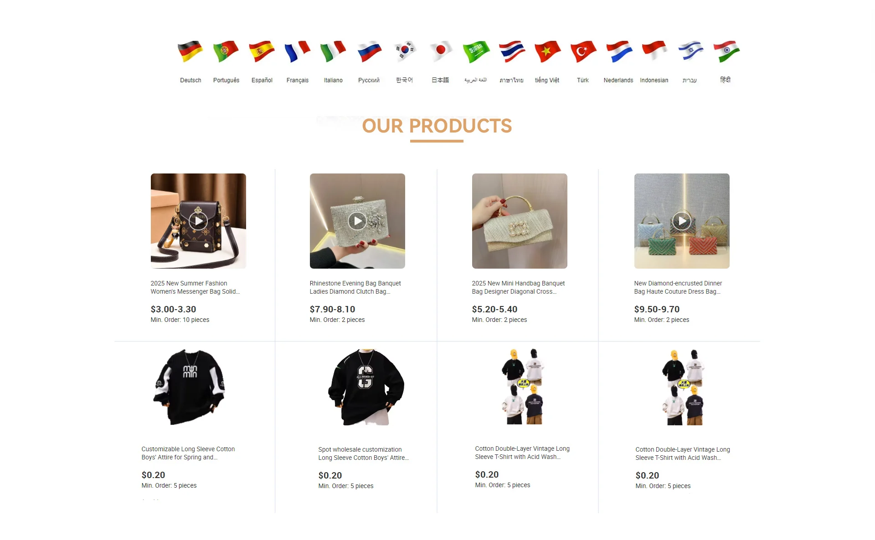
Task: Pick the Japanese flag icon
Action: tap(440, 51)
